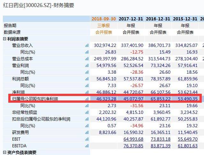Select negative growth value -12.75
The height and width of the screenshot is (155, 204).
(137, 52)
